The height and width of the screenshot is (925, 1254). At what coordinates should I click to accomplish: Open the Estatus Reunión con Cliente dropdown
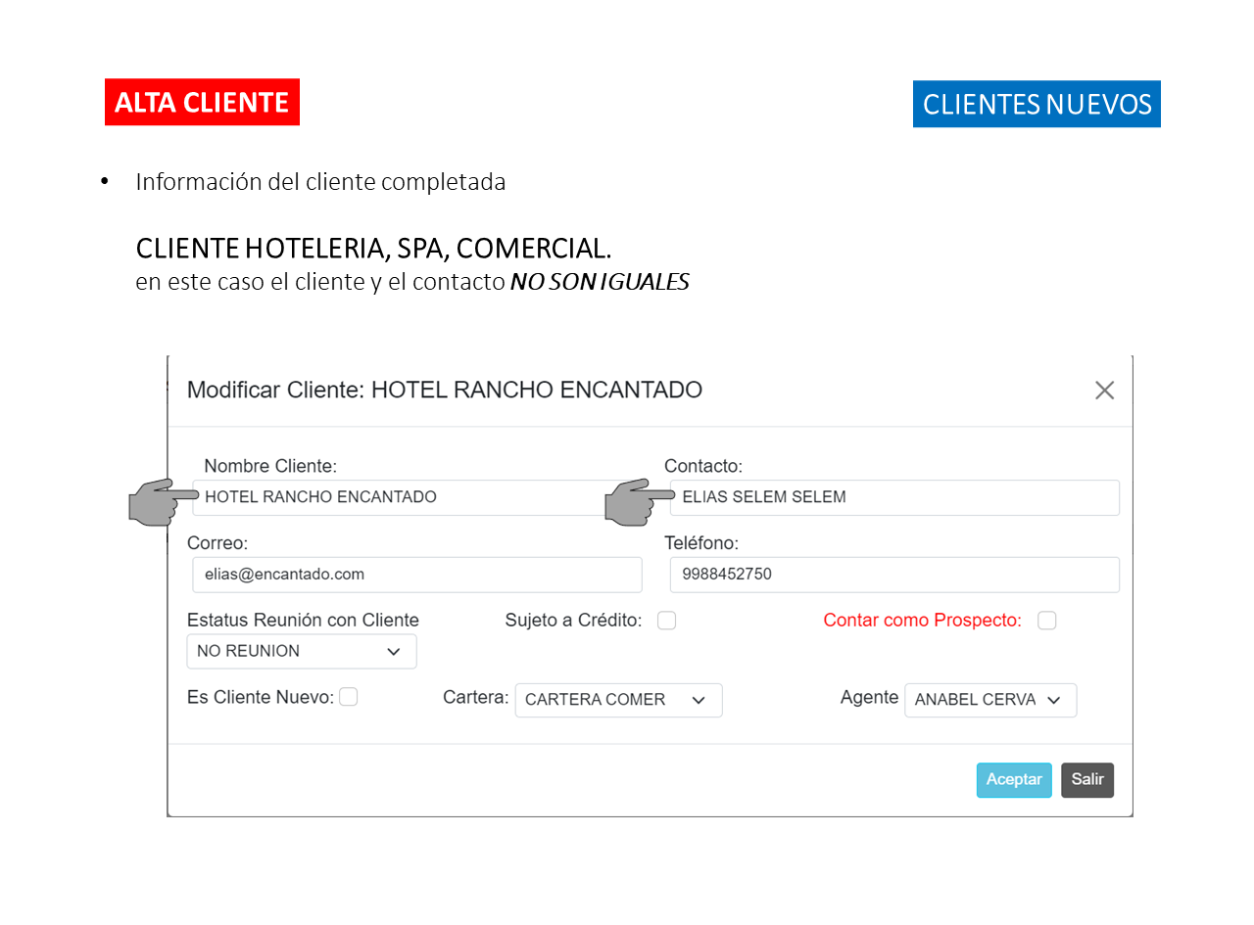[301, 652]
